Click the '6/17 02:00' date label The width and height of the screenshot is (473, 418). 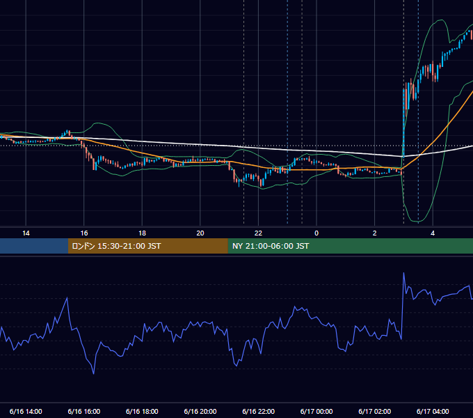point(375,411)
